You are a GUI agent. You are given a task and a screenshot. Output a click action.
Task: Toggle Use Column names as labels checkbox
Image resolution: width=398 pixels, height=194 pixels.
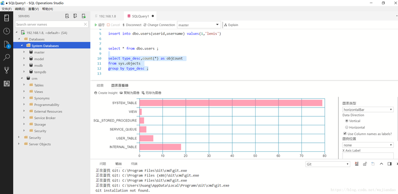pos(345,133)
